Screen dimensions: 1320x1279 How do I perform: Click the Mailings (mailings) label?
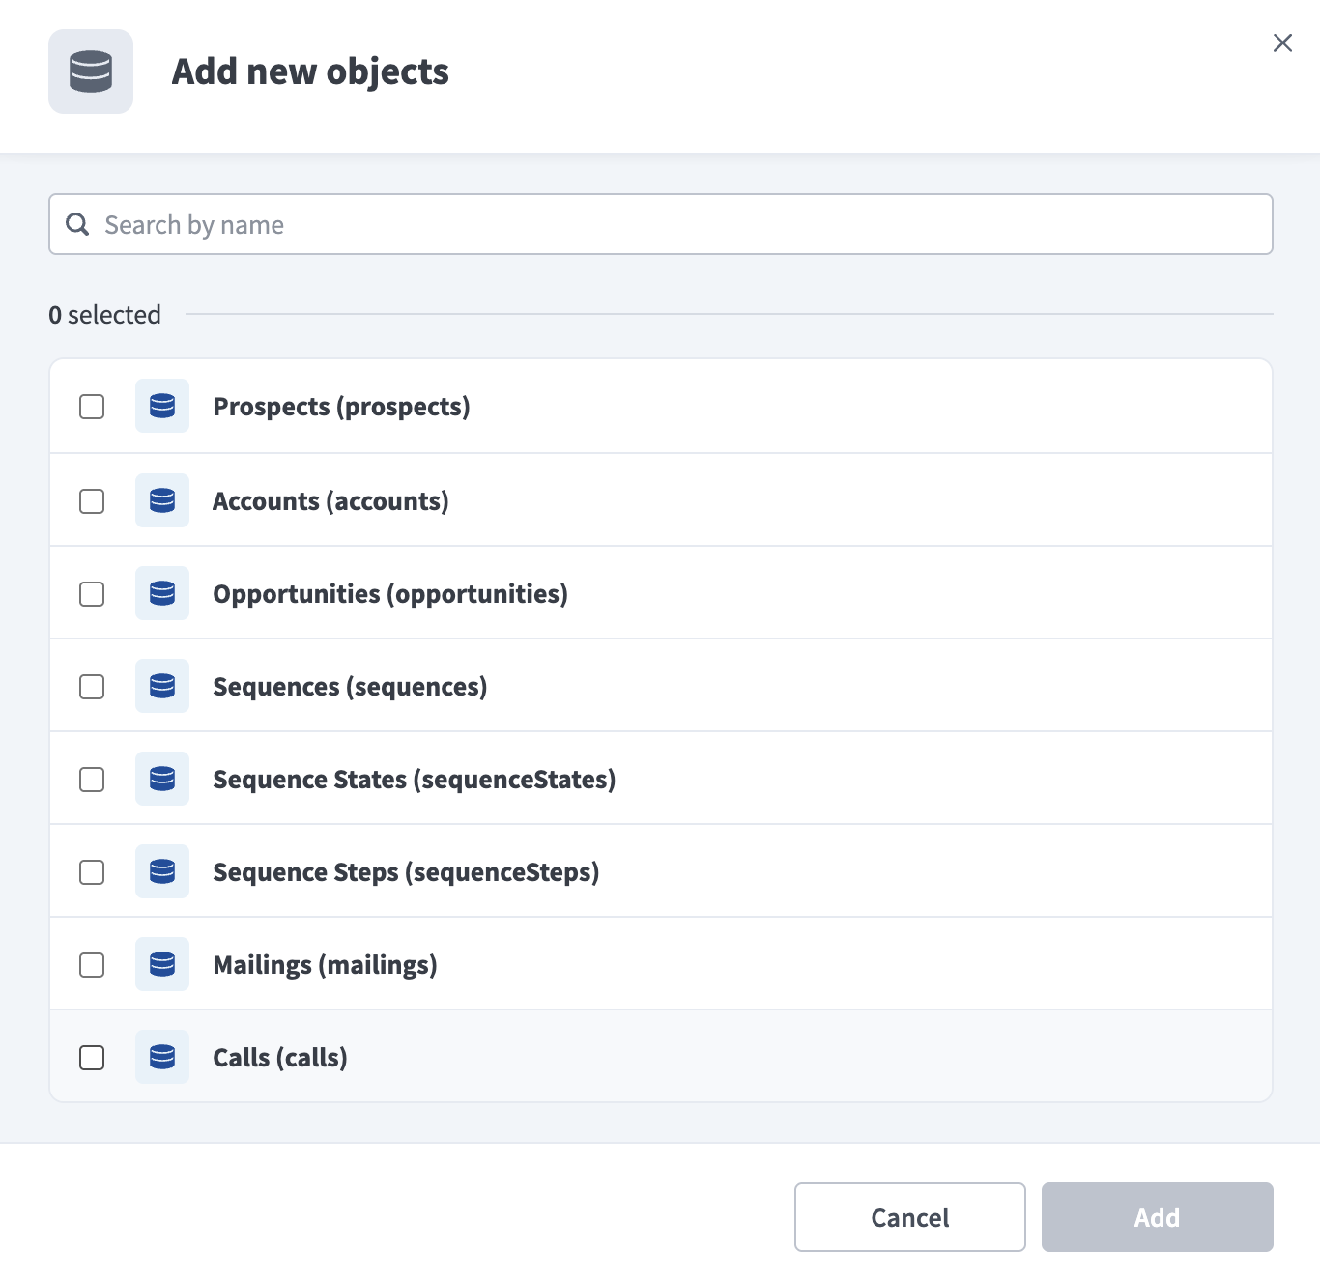pos(325,965)
